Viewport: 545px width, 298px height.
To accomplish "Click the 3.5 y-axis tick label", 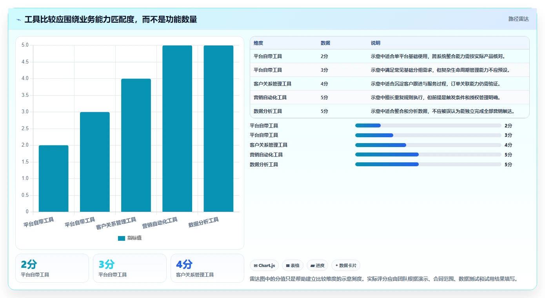I will point(25,95).
